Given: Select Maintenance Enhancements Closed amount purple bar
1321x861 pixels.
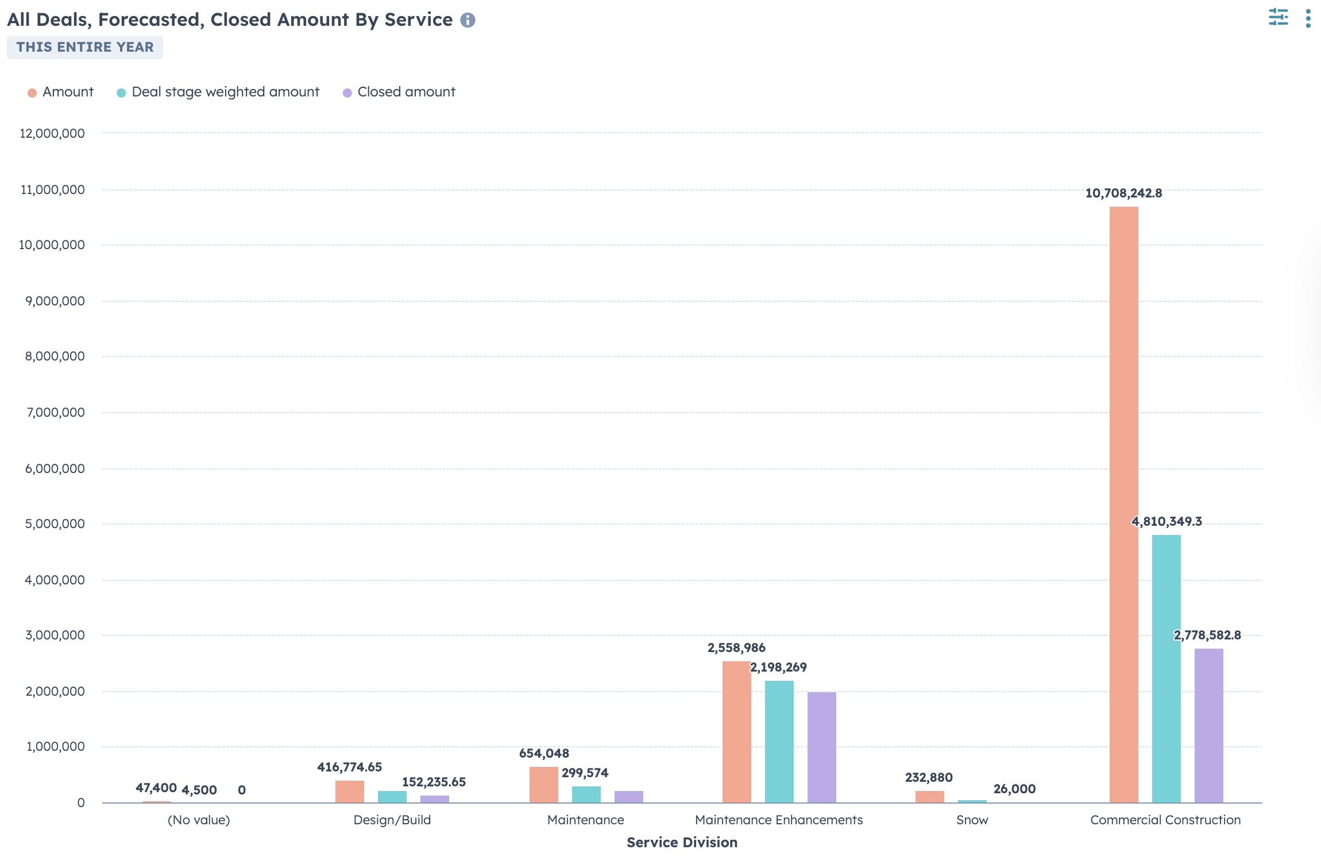Looking at the screenshot, I should pyautogui.click(x=821, y=747).
